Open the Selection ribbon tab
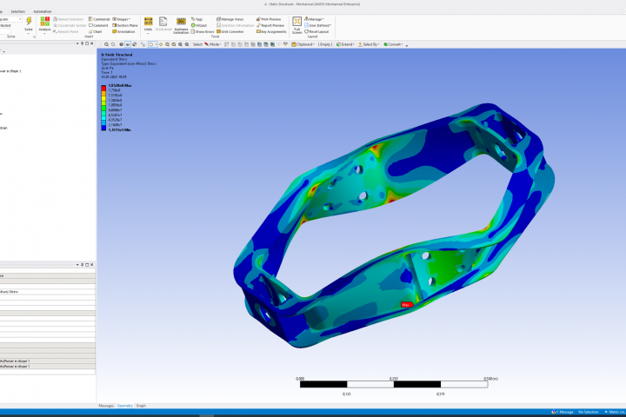Viewport: 626px width, 417px height. coord(17,11)
